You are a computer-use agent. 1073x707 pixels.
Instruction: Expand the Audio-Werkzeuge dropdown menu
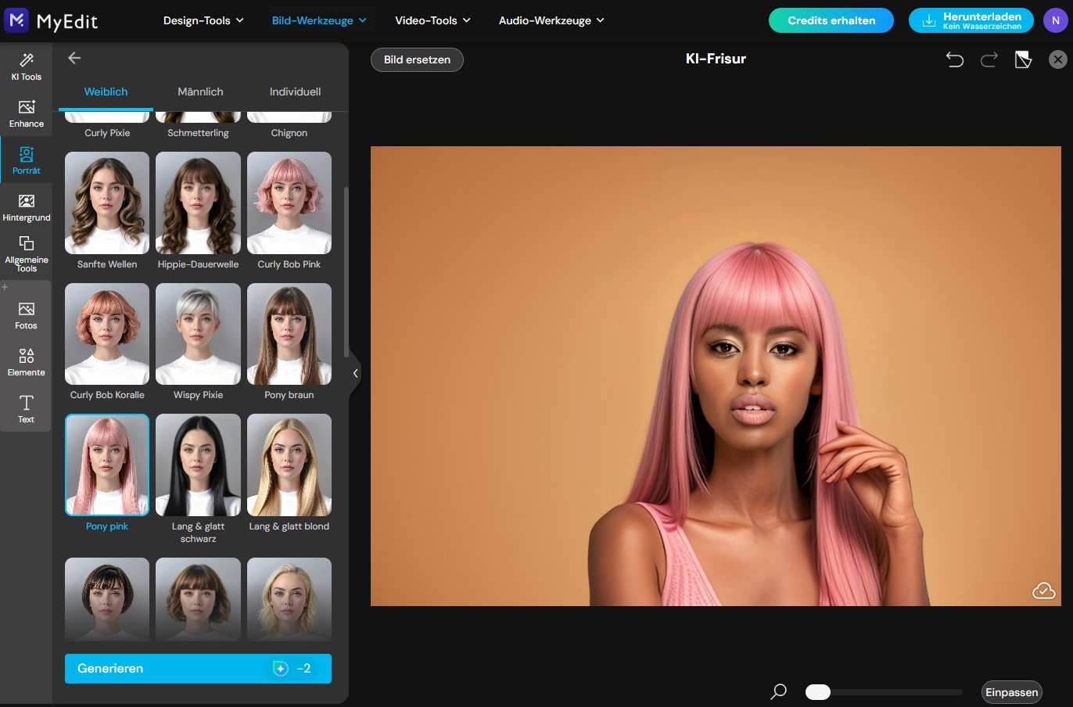pyautogui.click(x=551, y=20)
